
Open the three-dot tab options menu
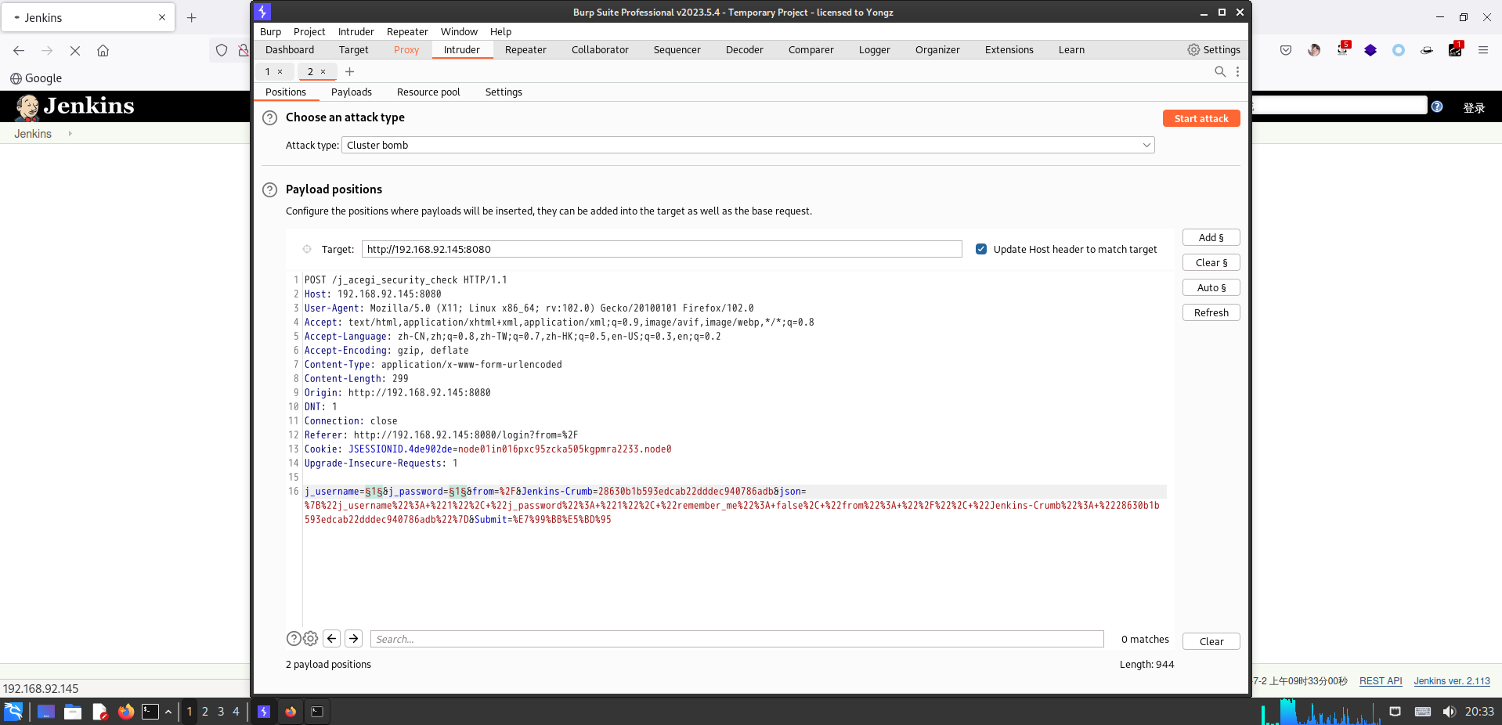coord(1237,71)
